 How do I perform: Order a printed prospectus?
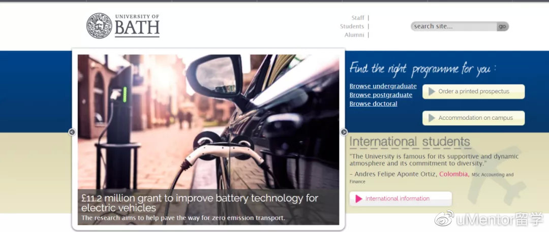click(x=473, y=91)
